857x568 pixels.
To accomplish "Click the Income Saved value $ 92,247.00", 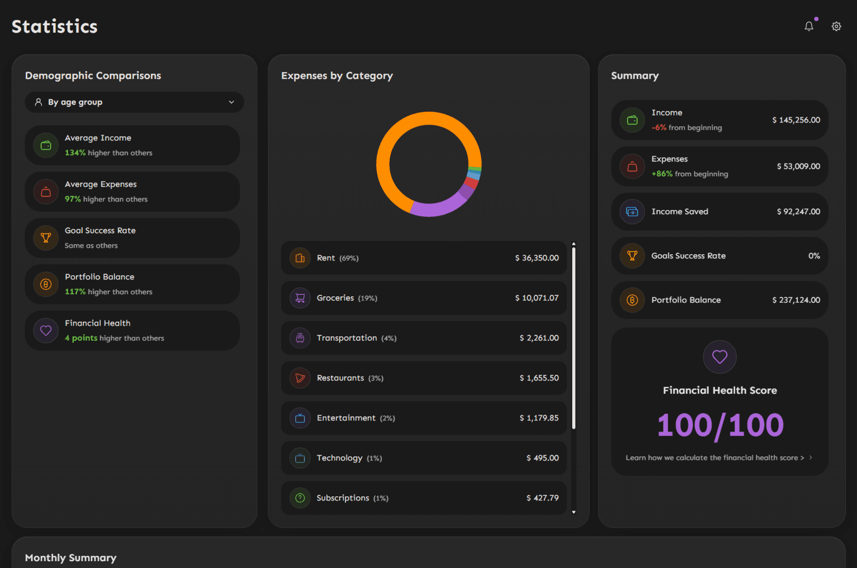I will (x=798, y=212).
